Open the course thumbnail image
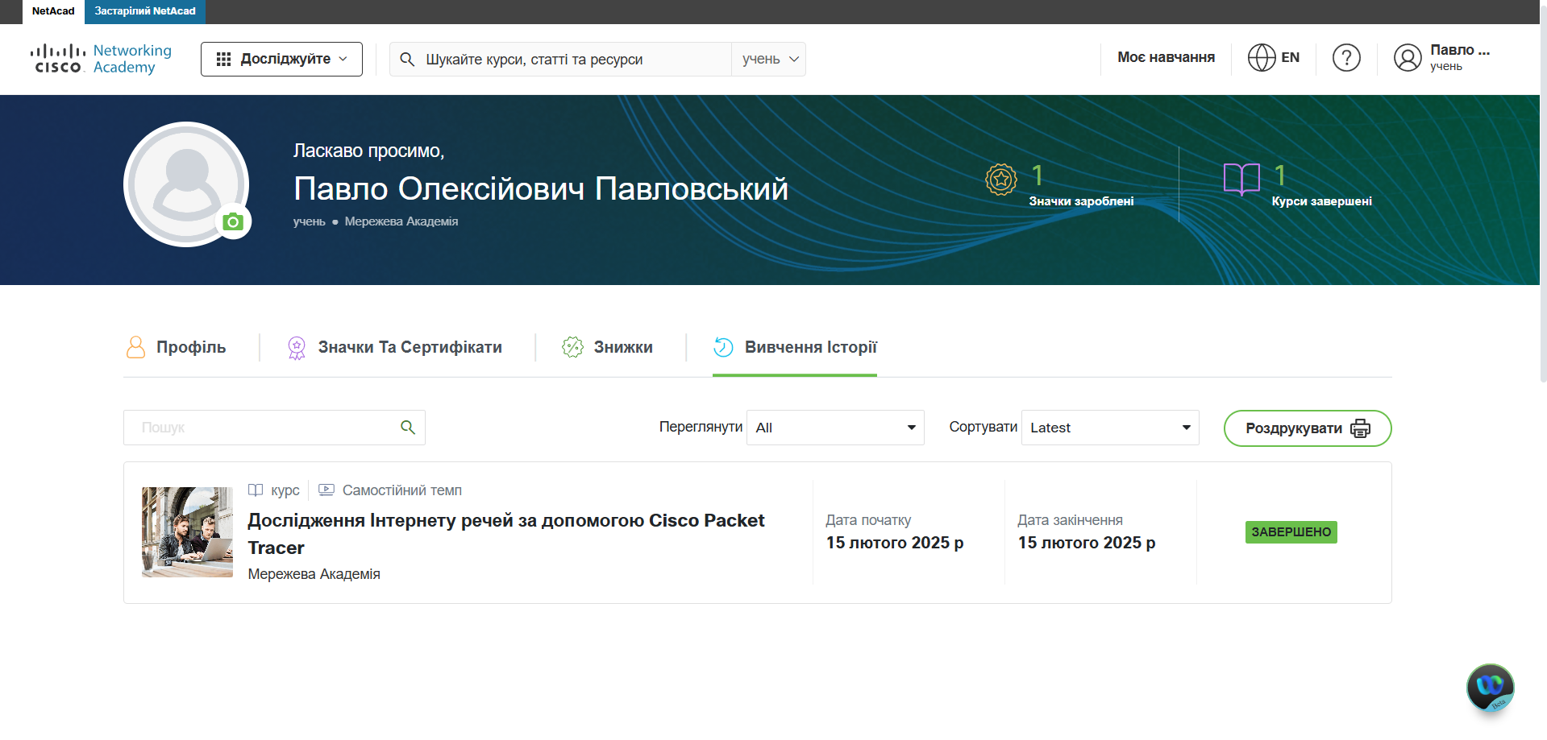Image resolution: width=1547 pixels, height=740 pixels. pyautogui.click(x=187, y=532)
